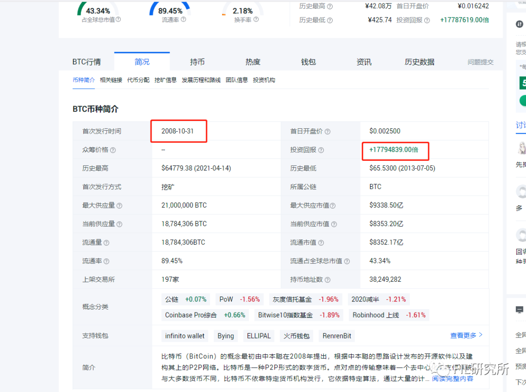
Task: Click the $65.5300 (2013-07-05) value
Action: tap(402, 168)
